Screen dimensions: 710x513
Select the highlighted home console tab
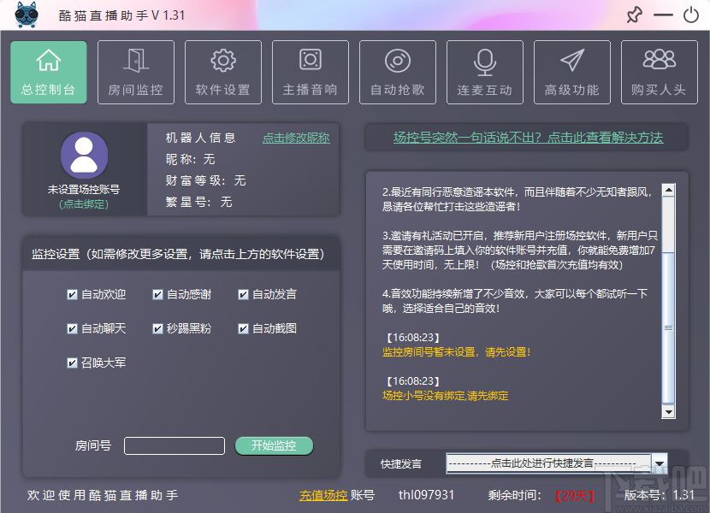point(49,72)
